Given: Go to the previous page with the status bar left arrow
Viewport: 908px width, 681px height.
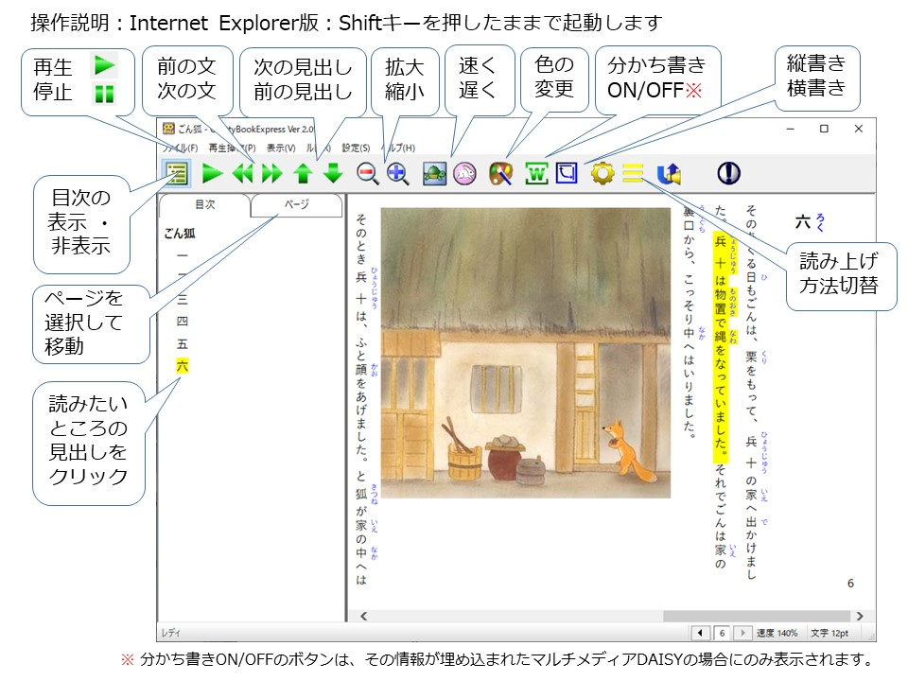Looking at the screenshot, I should click(x=700, y=633).
